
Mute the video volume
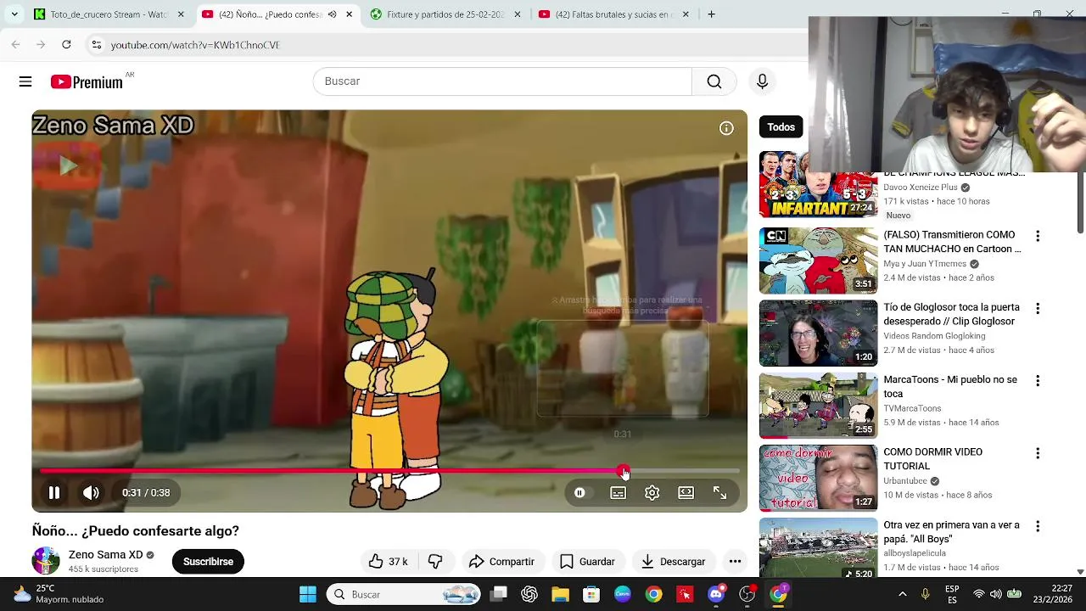(x=91, y=492)
